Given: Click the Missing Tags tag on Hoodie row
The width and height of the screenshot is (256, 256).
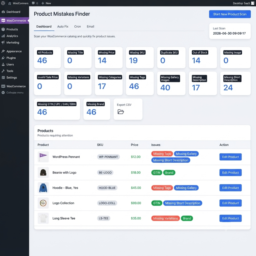Looking at the screenshot, I should point(162,188).
